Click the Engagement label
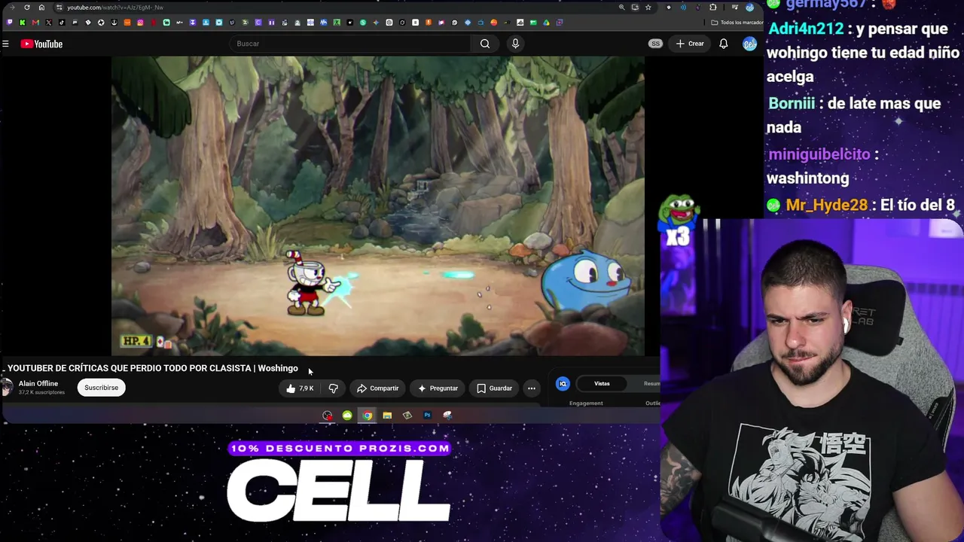The image size is (964, 542). 586,403
